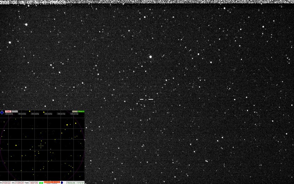Click the timestamp overlay at top left
The height and width of the screenshot is (184, 294).
(x=33, y=2)
